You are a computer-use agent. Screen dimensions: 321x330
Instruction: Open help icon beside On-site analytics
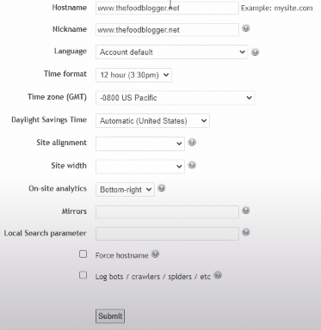pos(162,188)
